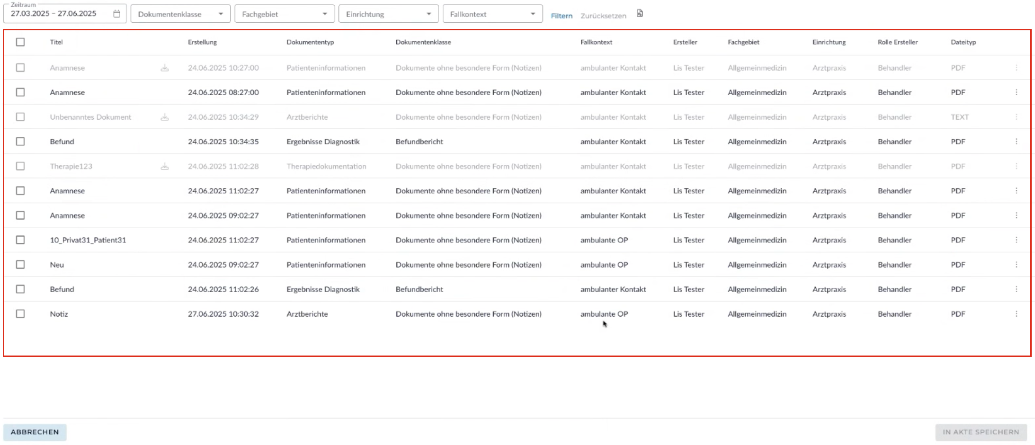Select the Notiz document checkbox
The width and height of the screenshot is (1035, 445).
pyautogui.click(x=20, y=314)
